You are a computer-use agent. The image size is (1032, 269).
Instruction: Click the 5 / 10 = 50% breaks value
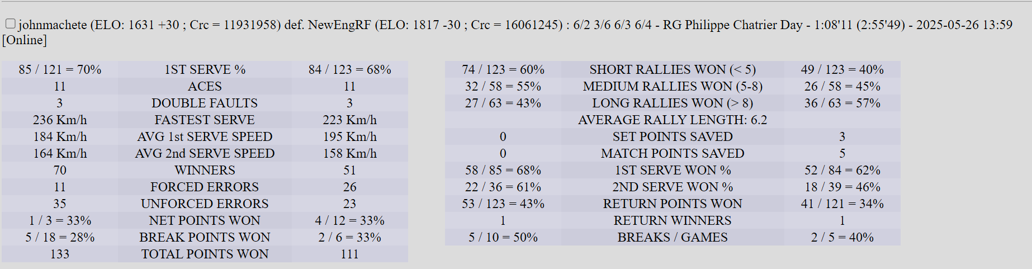503,237
